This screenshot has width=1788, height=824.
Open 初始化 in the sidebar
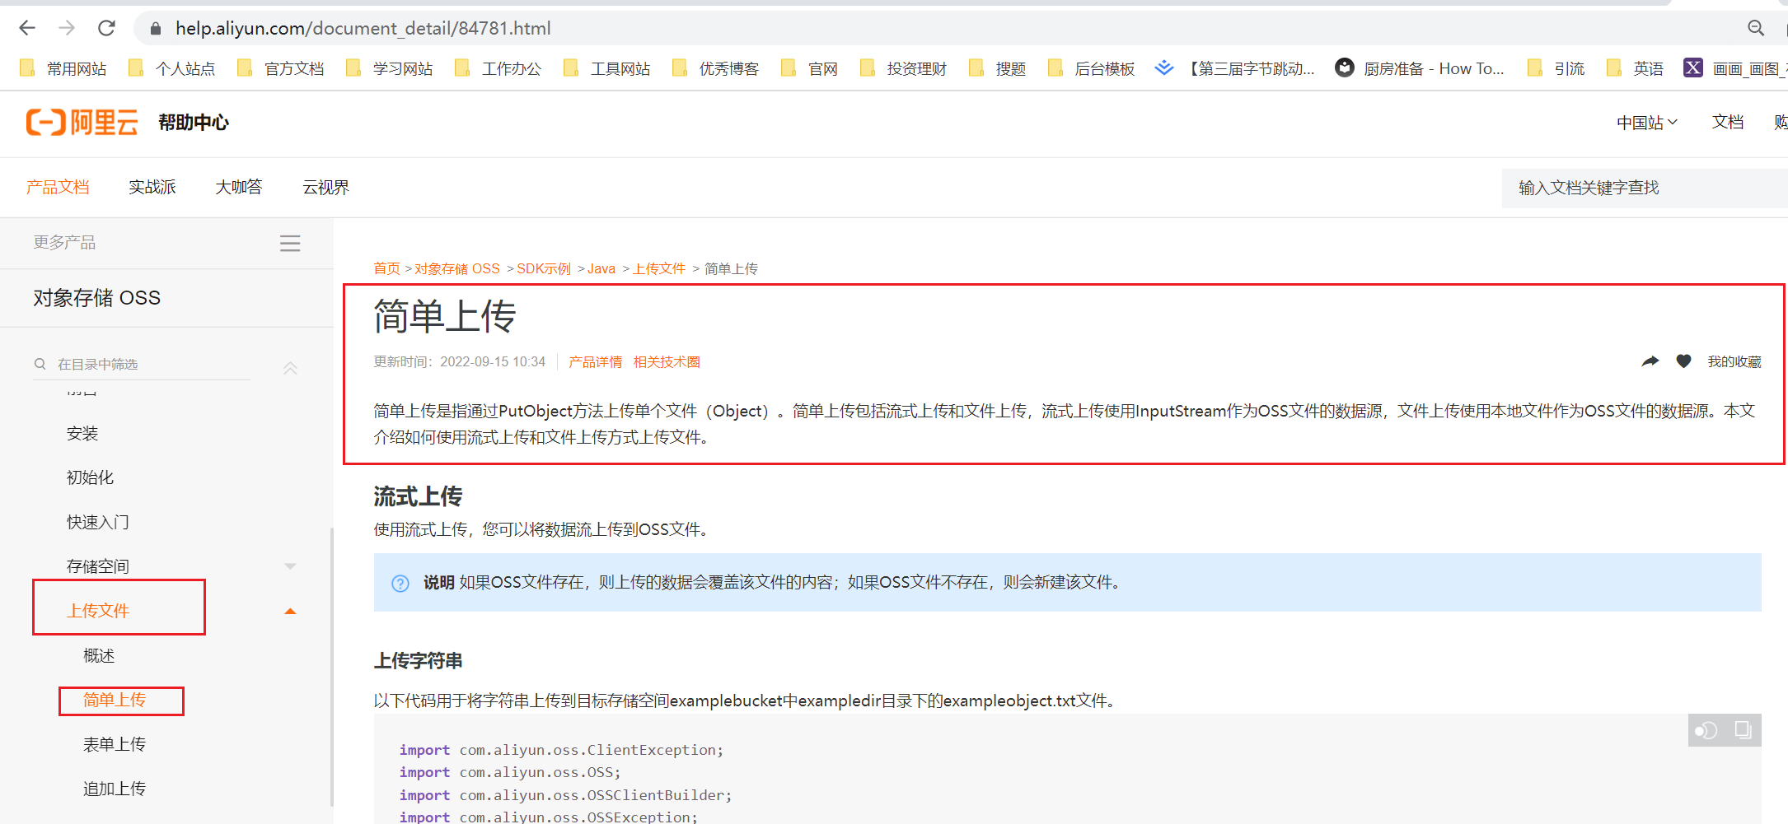point(91,478)
